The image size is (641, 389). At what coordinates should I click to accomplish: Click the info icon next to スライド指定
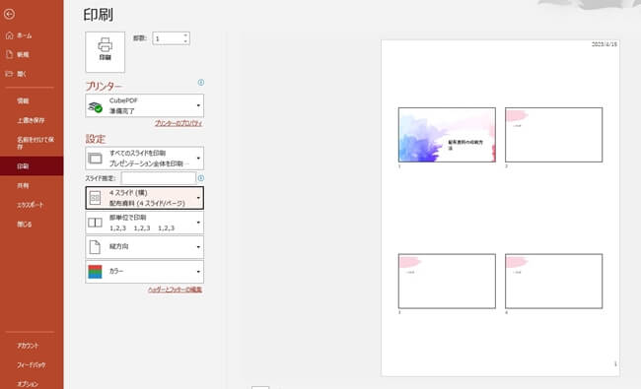pyautogui.click(x=201, y=178)
